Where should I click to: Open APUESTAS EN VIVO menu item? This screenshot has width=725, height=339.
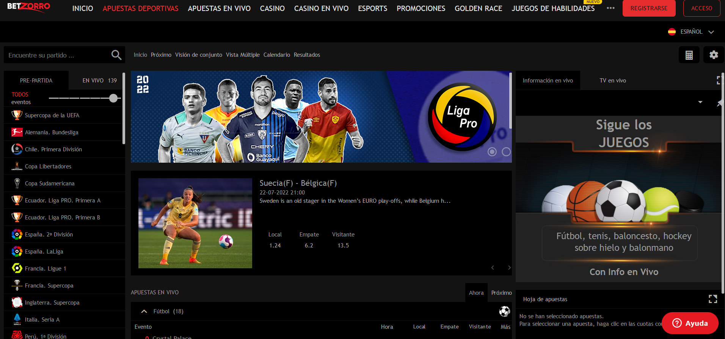click(219, 8)
